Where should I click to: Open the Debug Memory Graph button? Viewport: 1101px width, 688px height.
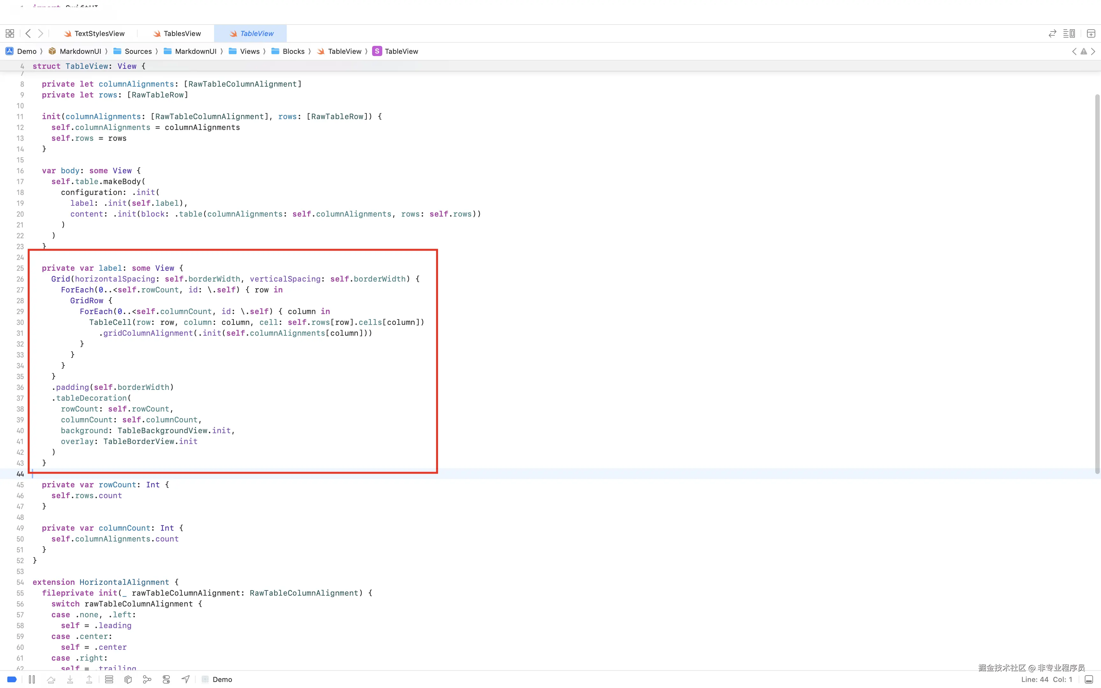pos(147,679)
